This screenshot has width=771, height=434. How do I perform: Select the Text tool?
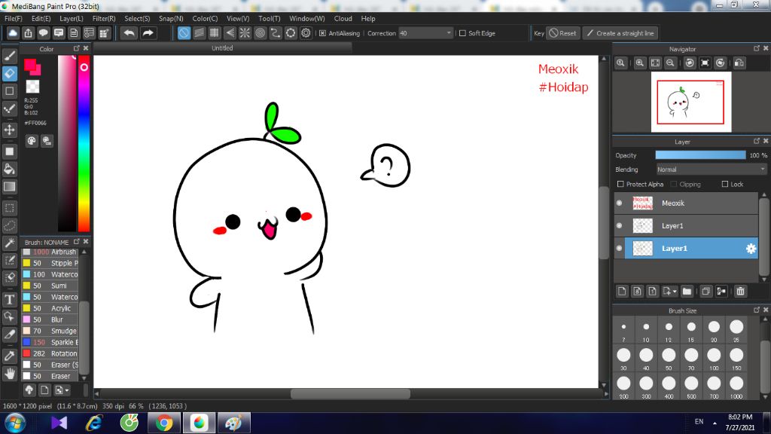pyautogui.click(x=9, y=299)
